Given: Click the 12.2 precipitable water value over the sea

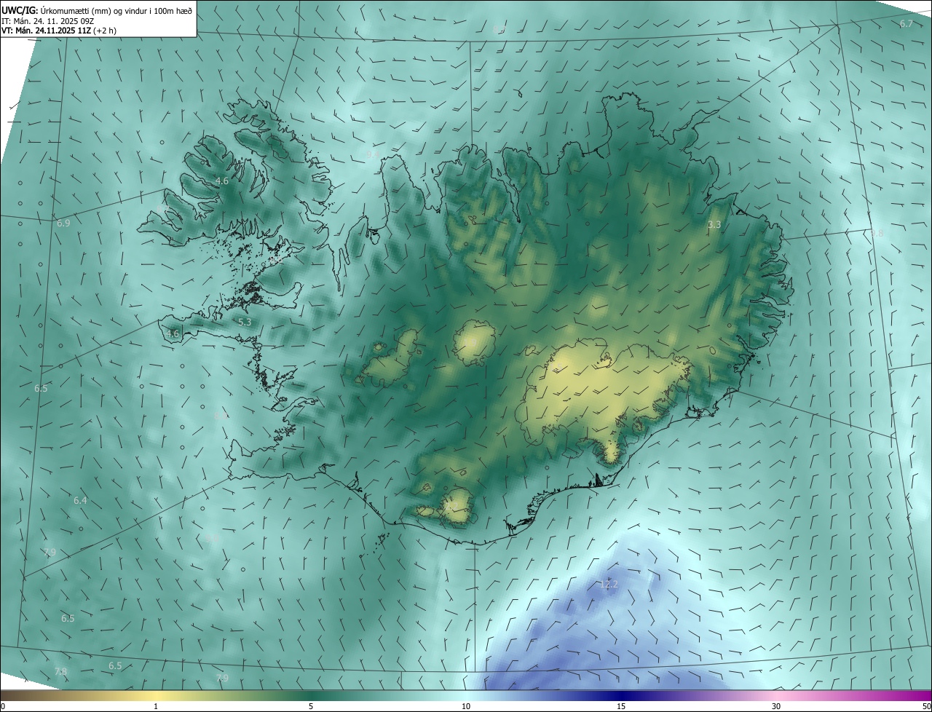Looking at the screenshot, I should [609, 584].
